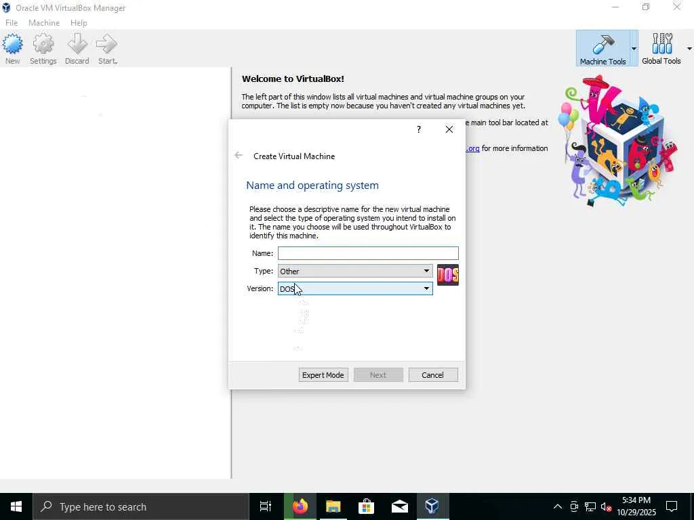Show hidden system tray icons
694x520 pixels.
(558, 506)
